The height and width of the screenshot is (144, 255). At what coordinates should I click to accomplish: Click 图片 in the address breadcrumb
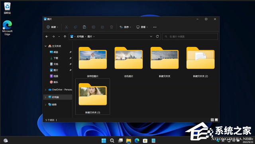(90, 37)
